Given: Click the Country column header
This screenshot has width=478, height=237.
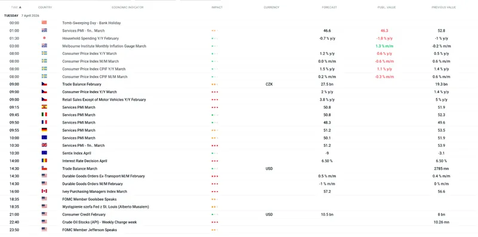Looking at the screenshot, I should point(45,7).
